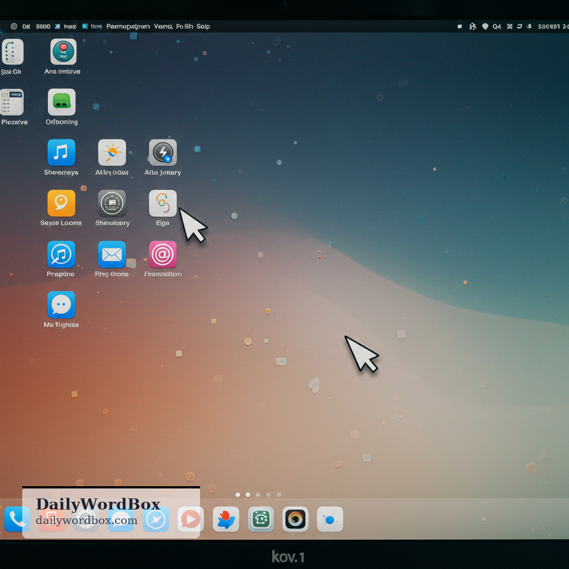Open the Me Tigines chat bubble app
This screenshot has width=569, height=569.
61,305
